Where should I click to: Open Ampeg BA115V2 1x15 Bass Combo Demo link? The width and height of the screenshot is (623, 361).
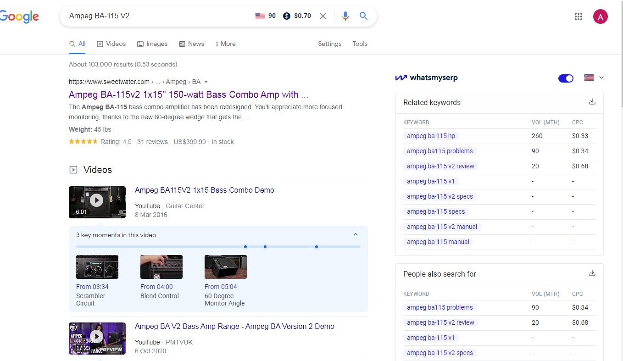point(205,190)
